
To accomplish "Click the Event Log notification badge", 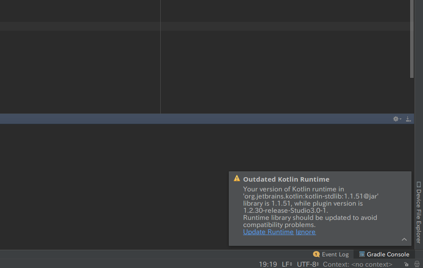I will (x=316, y=254).
